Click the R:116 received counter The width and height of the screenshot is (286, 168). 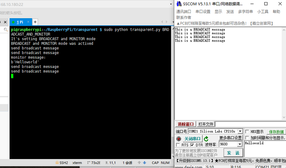(236, 167)
